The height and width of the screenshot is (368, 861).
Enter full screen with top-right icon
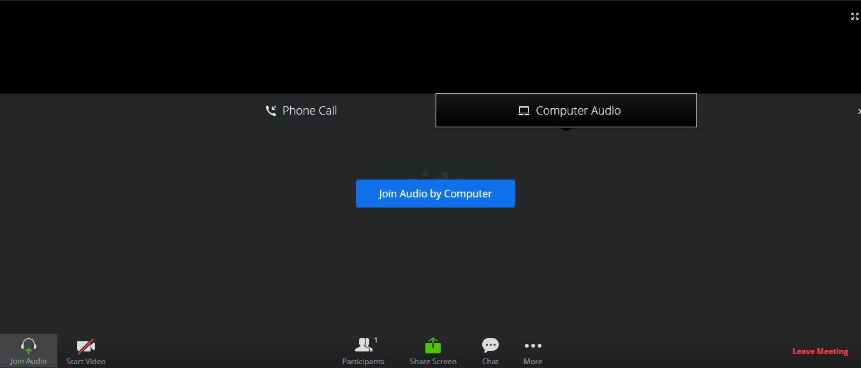point(855,17)
